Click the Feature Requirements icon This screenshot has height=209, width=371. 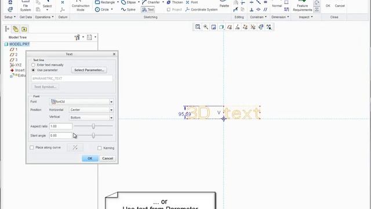tap(303, 6)
